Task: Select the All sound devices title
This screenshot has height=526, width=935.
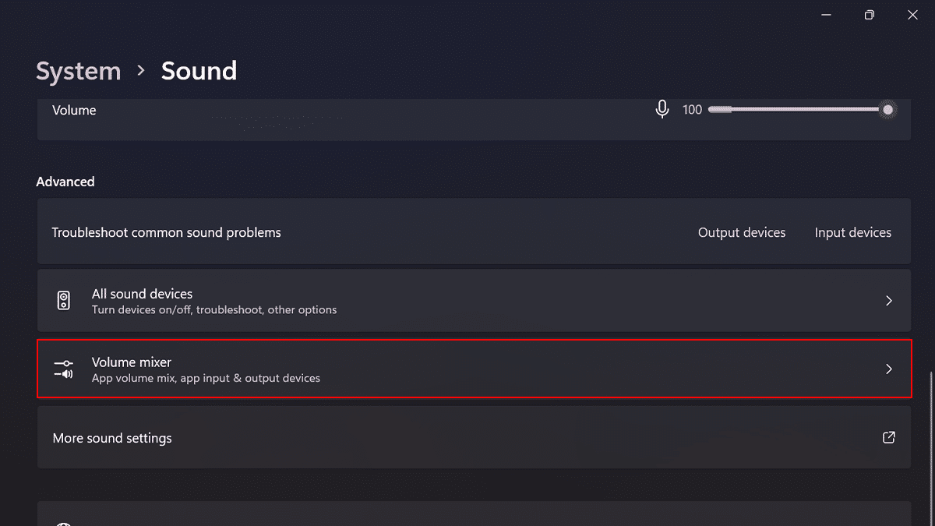Action: pyautogui.click(x=142, y=294)
